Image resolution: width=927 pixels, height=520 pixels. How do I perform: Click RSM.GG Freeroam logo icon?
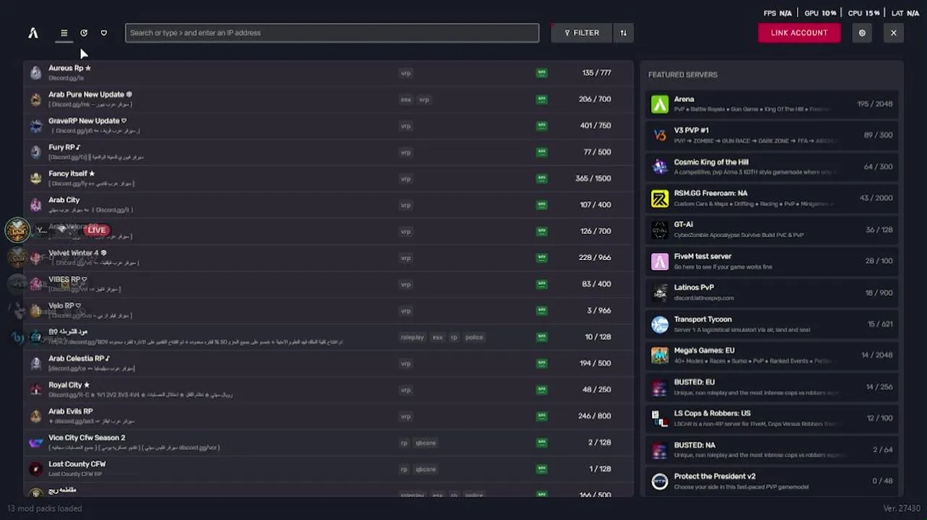[660, 198]
